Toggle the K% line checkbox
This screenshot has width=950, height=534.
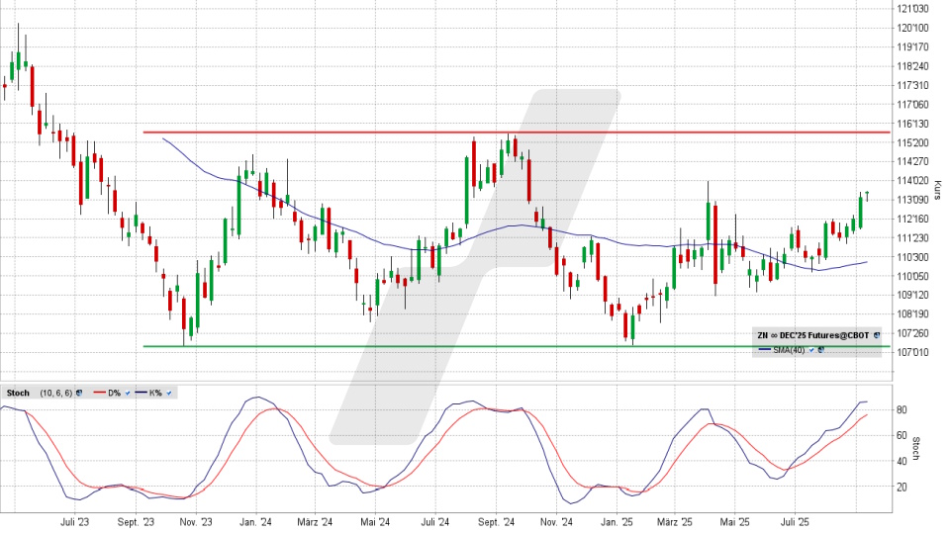tap(169, 393)
